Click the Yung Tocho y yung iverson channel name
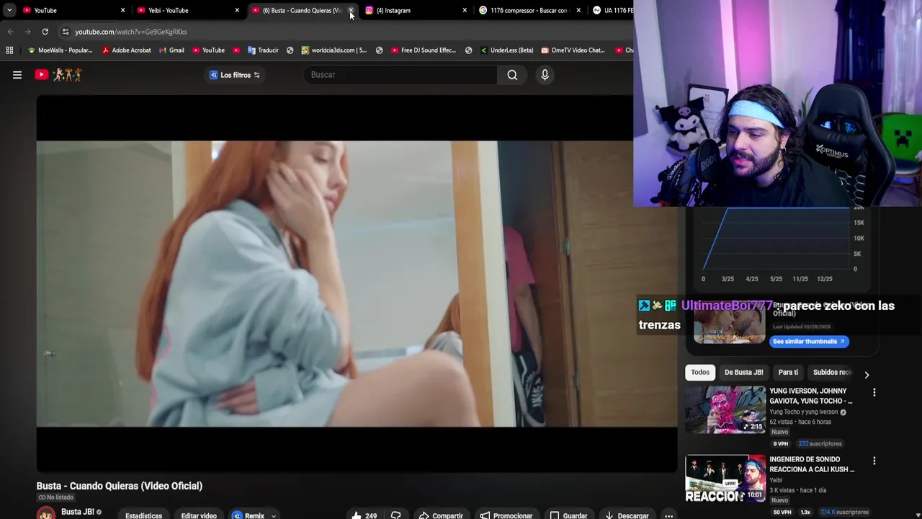This screenshot has height=519, width=922. [x=803, y=412]
